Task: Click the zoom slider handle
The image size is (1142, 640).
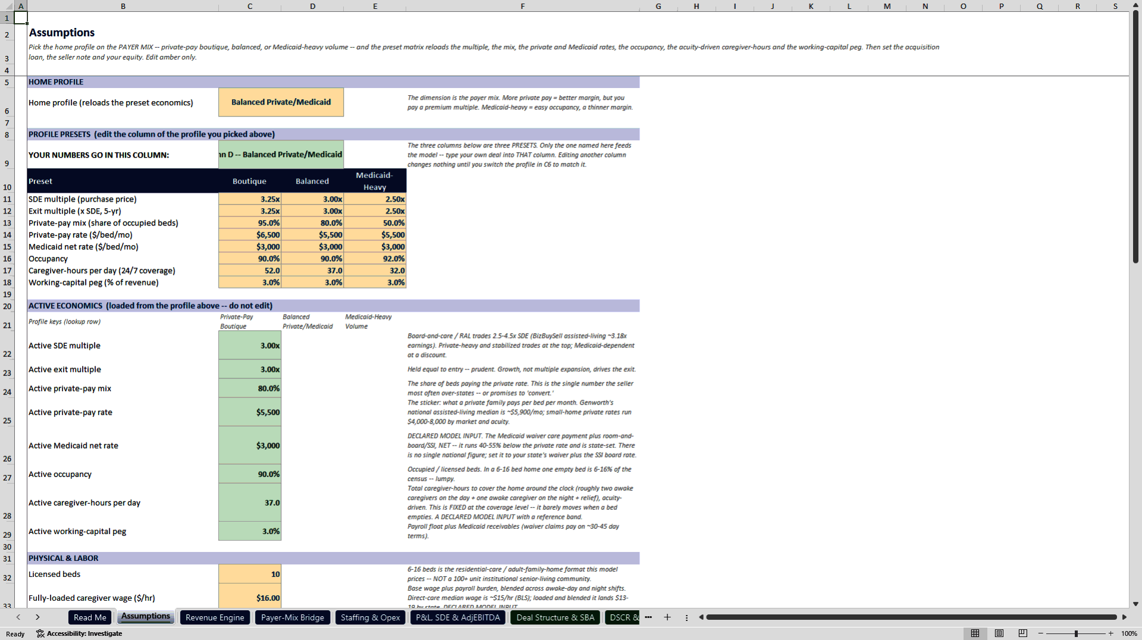Action: click(x=1076, y=633)
